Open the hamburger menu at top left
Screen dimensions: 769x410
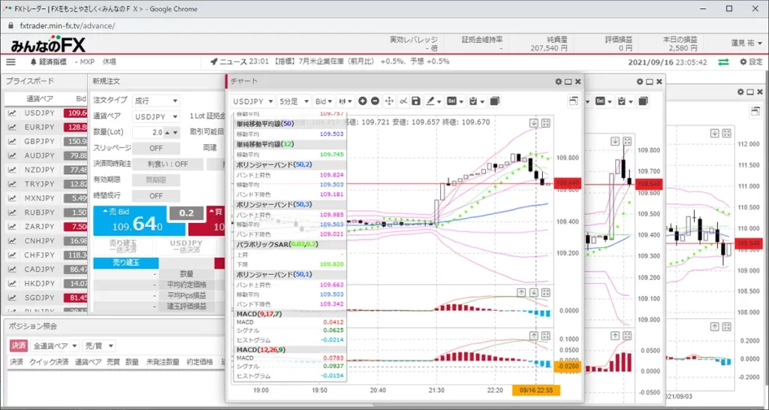click(x=11, y=62)
